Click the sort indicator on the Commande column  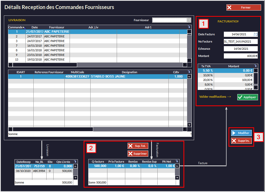click(x=24, y=27)
